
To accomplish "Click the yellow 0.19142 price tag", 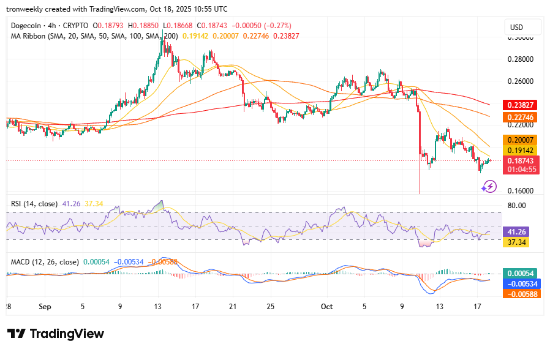I will point(519,150).
